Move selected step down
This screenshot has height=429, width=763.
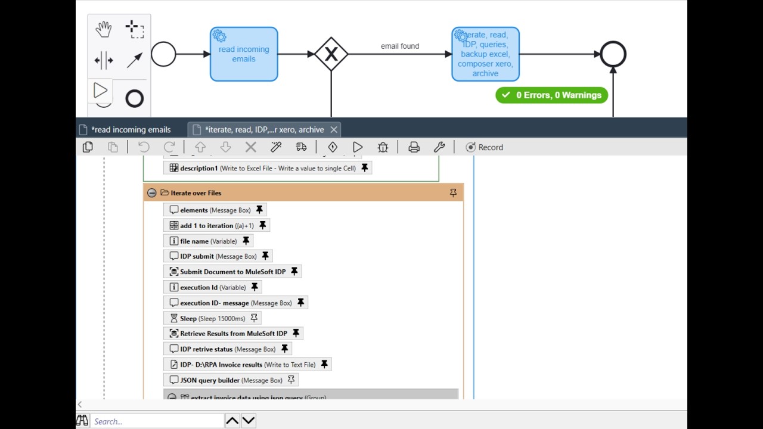coord(225,147)
